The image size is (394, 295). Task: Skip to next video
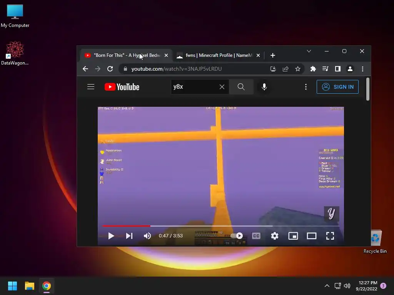pyautogui.click(x=129, y=236)
